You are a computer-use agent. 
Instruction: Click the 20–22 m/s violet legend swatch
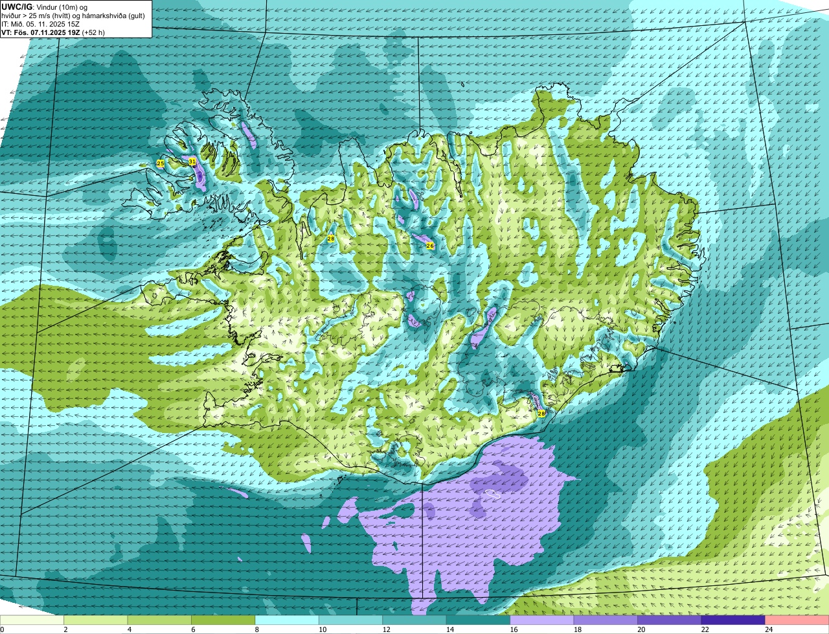(x=670, y=620)
